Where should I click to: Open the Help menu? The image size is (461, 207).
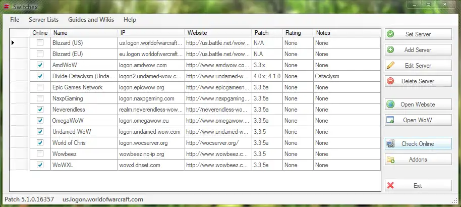130,20
